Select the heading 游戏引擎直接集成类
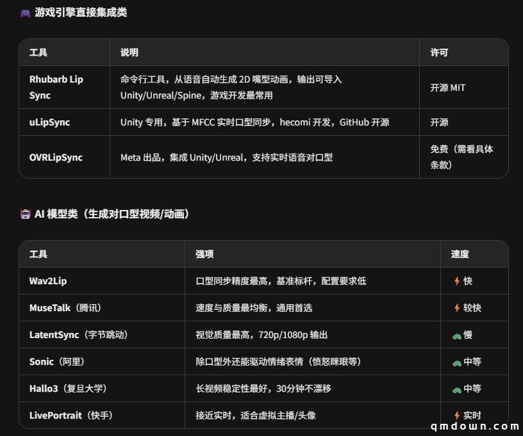The width and height of the screenshot is (523, 436). pos(81,13)
